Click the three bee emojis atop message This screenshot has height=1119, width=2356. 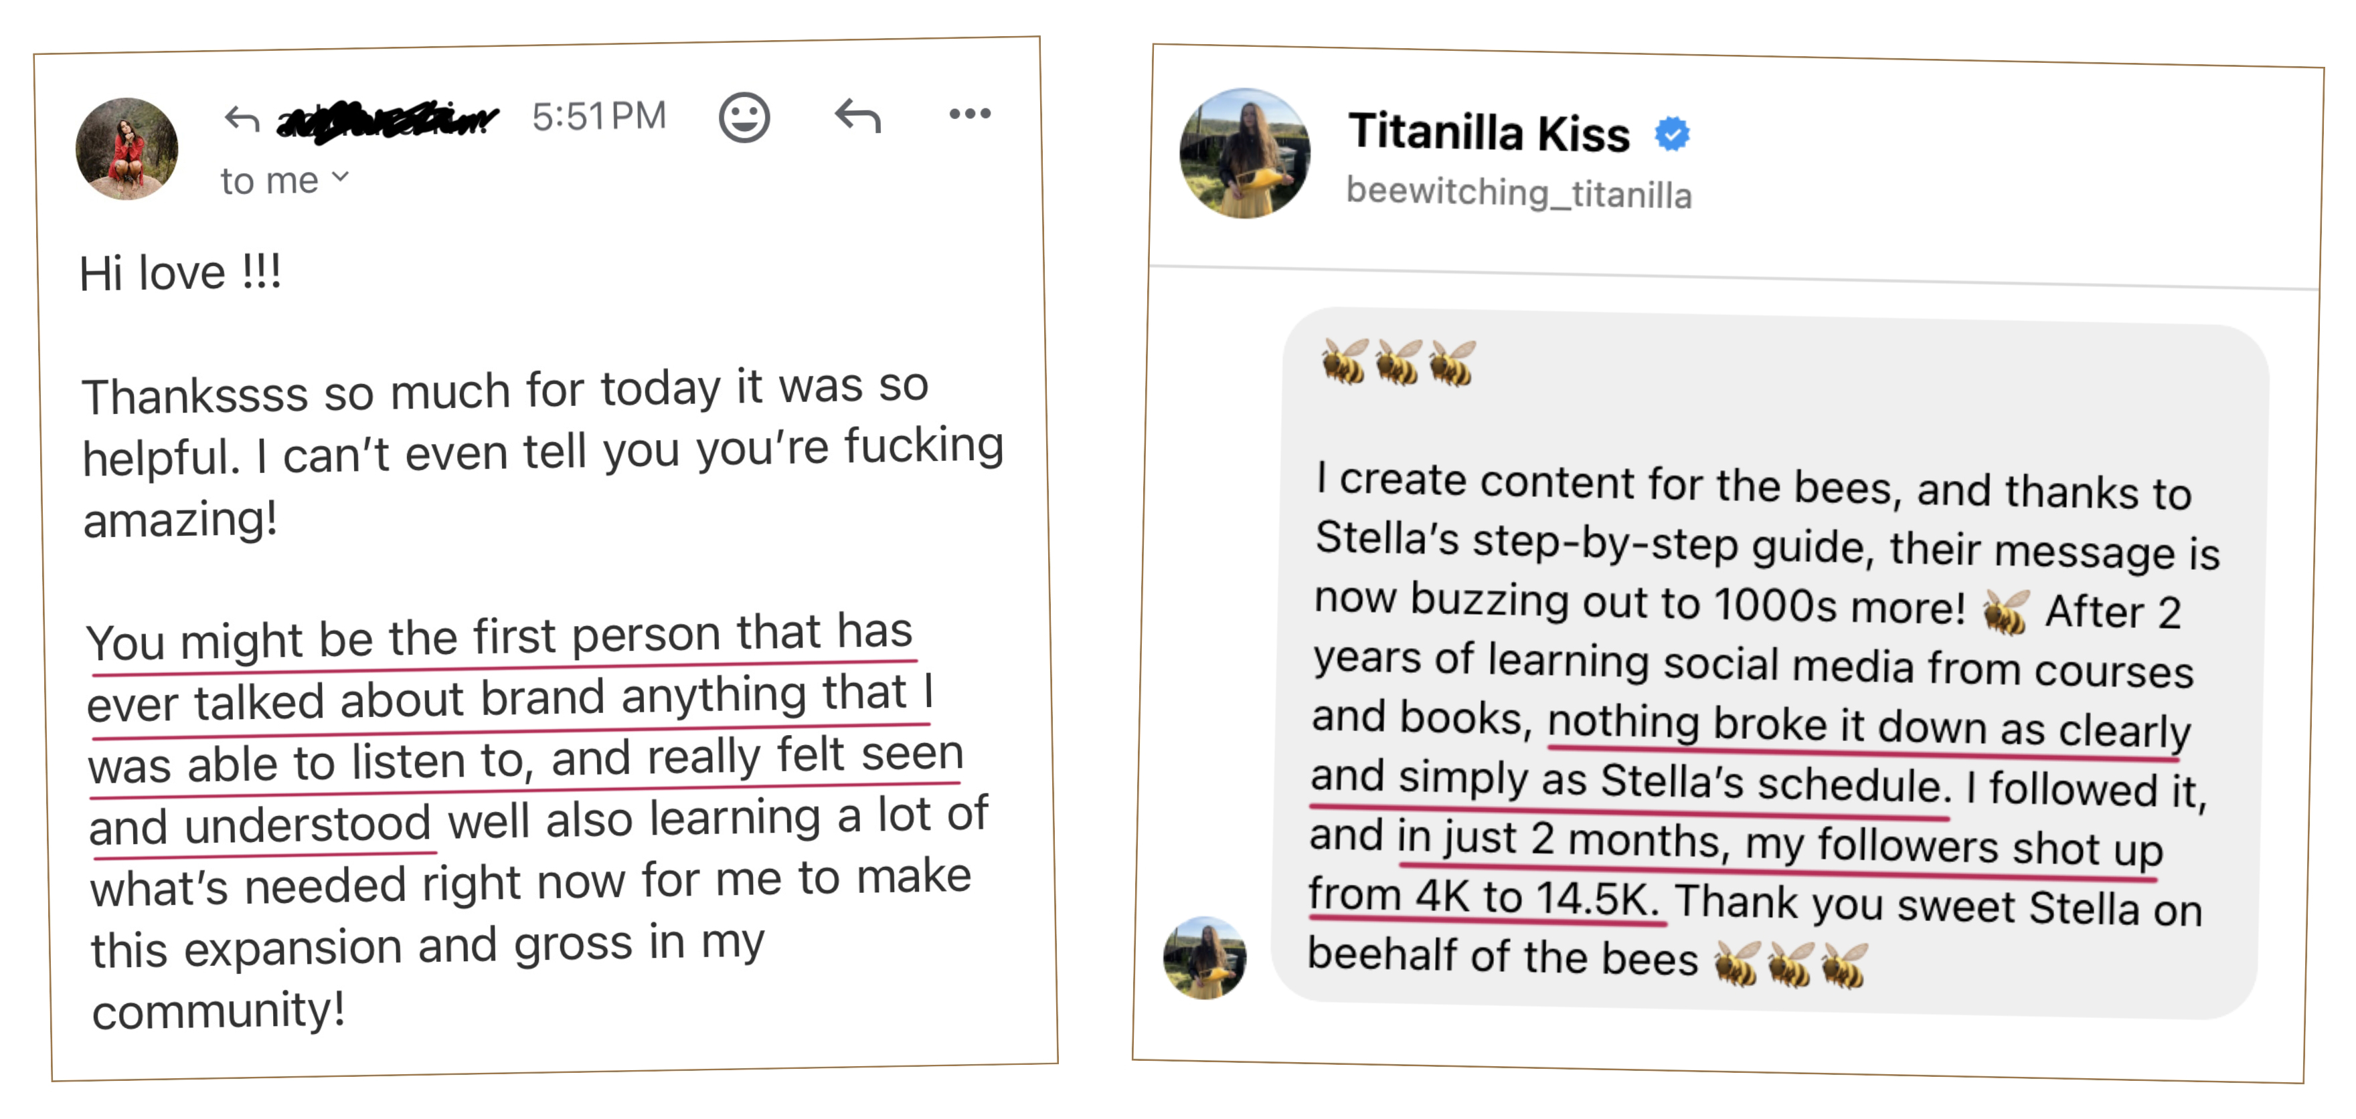click(x=1398, y=362)
